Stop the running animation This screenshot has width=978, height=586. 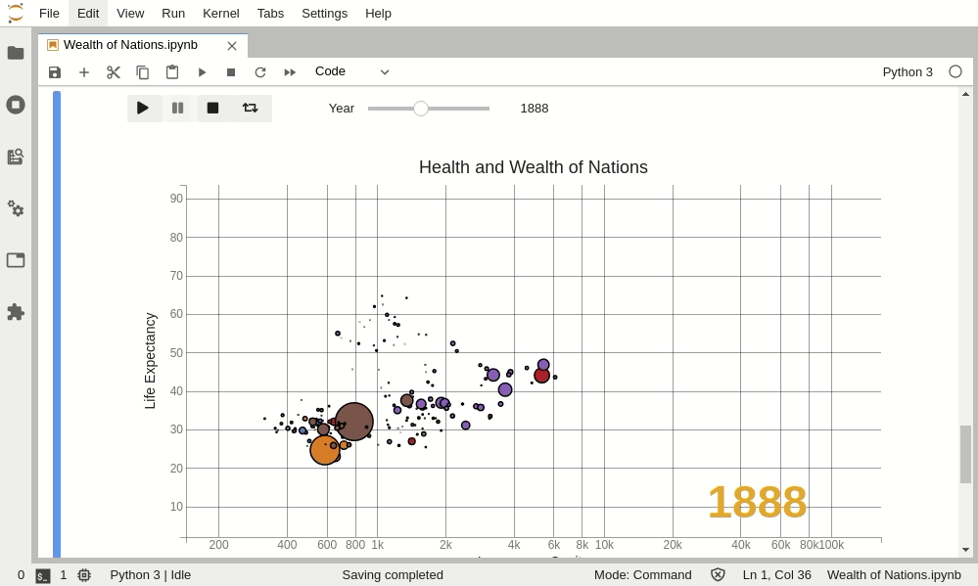212,108
